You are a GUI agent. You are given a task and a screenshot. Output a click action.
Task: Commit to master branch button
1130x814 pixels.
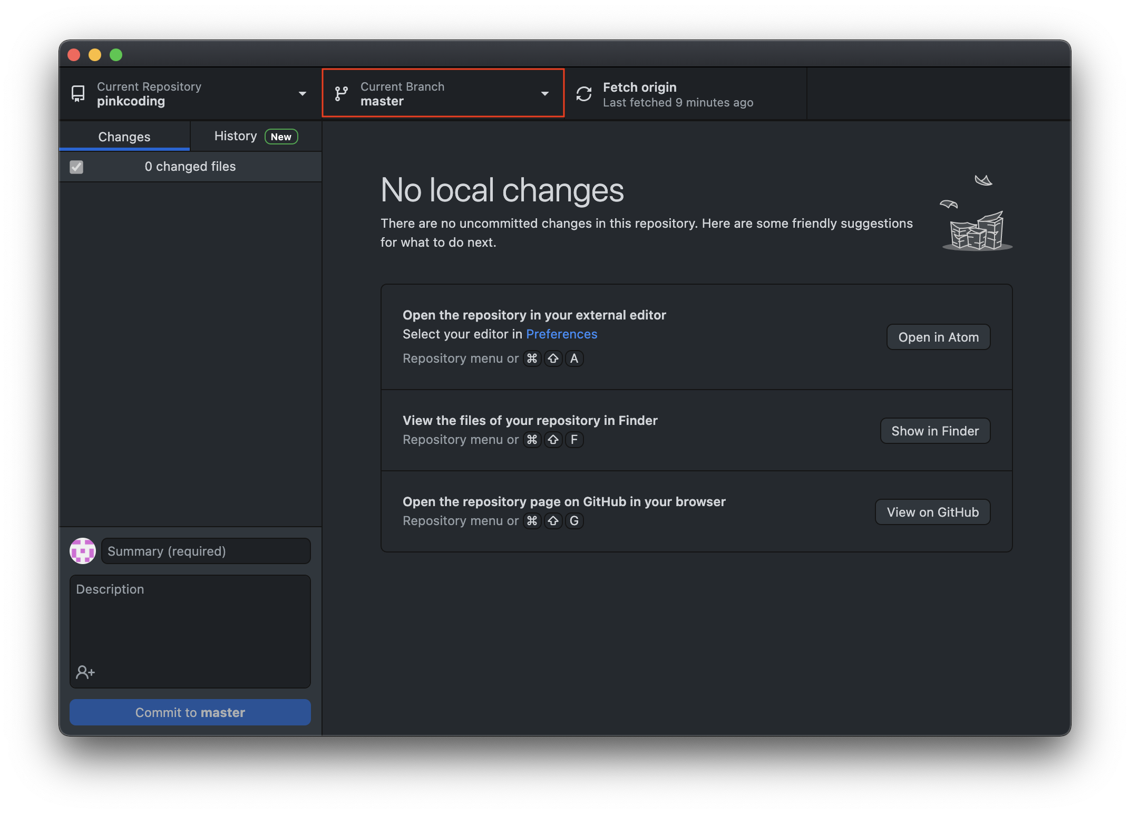point(190,711)
